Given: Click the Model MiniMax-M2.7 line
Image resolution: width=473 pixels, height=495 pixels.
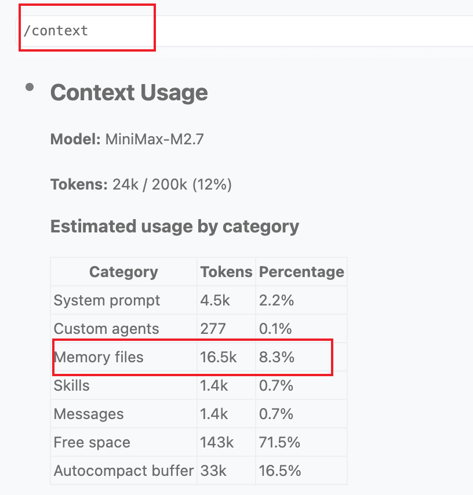Looking at the screenshot, I should (x=127, y=139).
